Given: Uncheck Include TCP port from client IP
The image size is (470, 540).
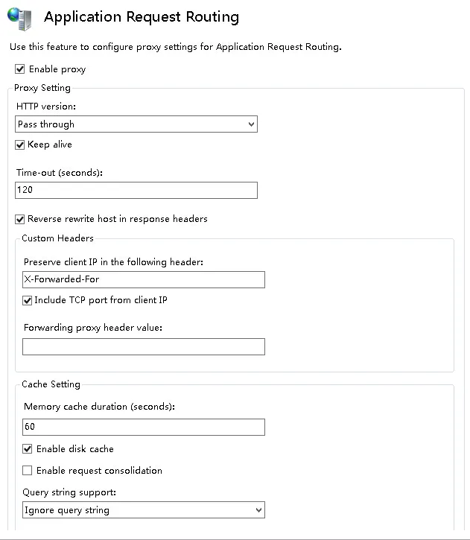Looking at the screenshot, I should coord(28,300).
